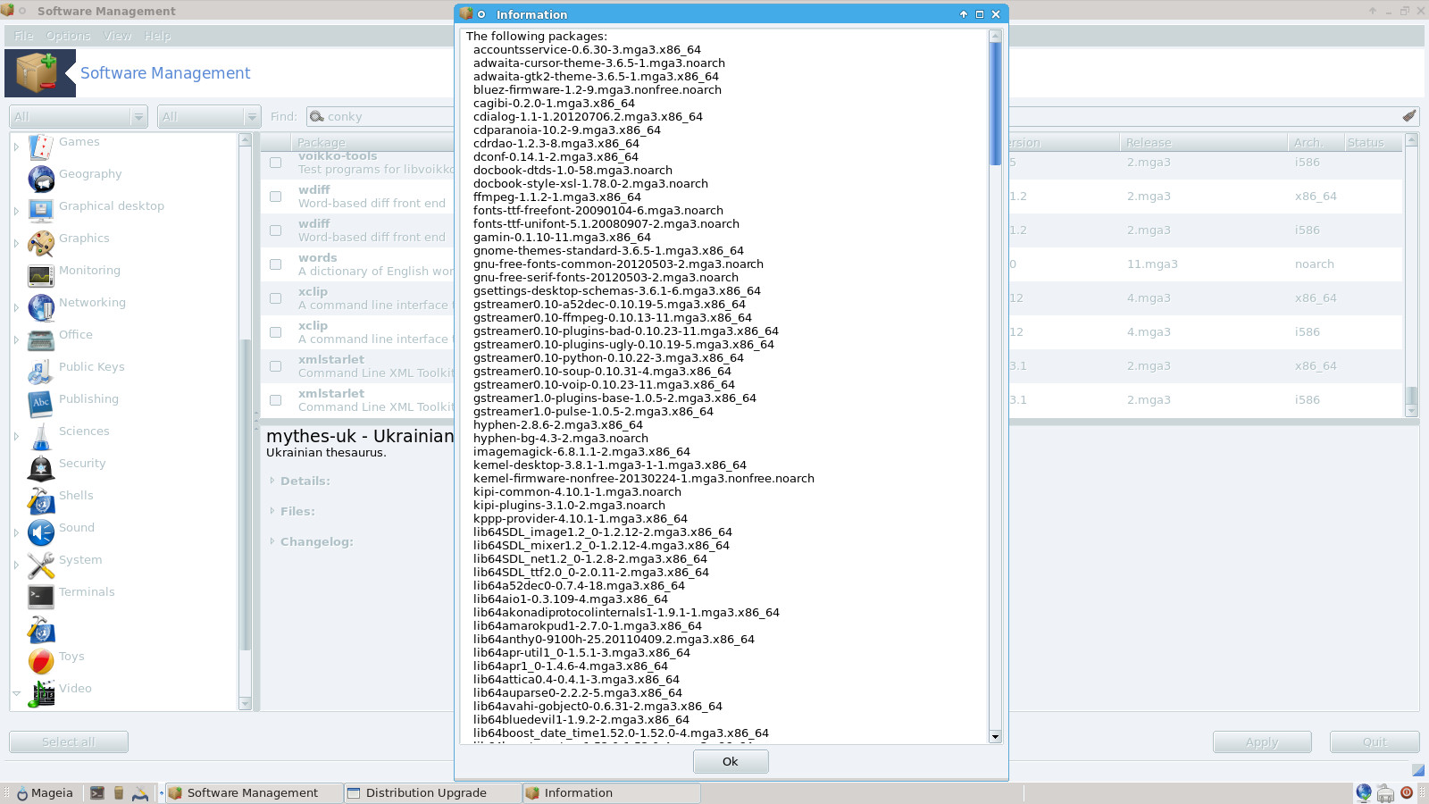This screenshot has width=1429, height=804.
Task: Tick the wdiff i586 package checkbox
Action: (276, 230)
